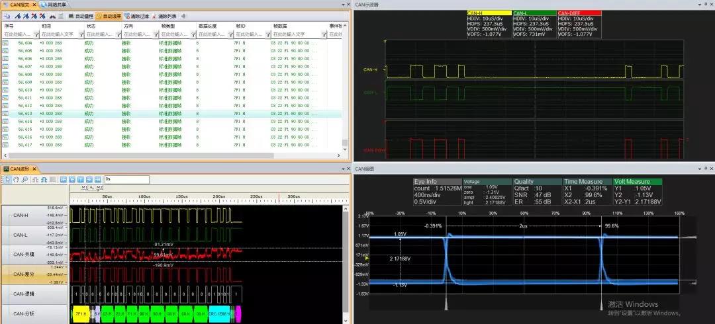This screenshot has width=715, height=324.
Task: Click the frame icon of row 56,604
Action: click(x=5, y=43)
